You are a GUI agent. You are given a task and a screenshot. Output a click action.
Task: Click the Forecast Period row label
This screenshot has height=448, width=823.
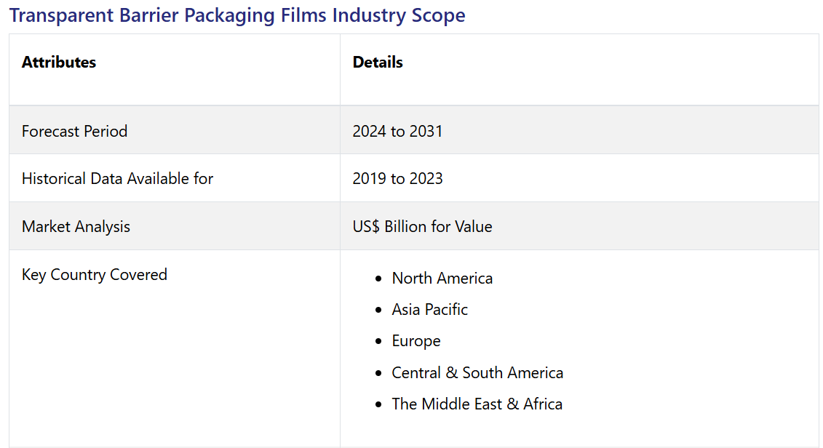click(74, 131)
